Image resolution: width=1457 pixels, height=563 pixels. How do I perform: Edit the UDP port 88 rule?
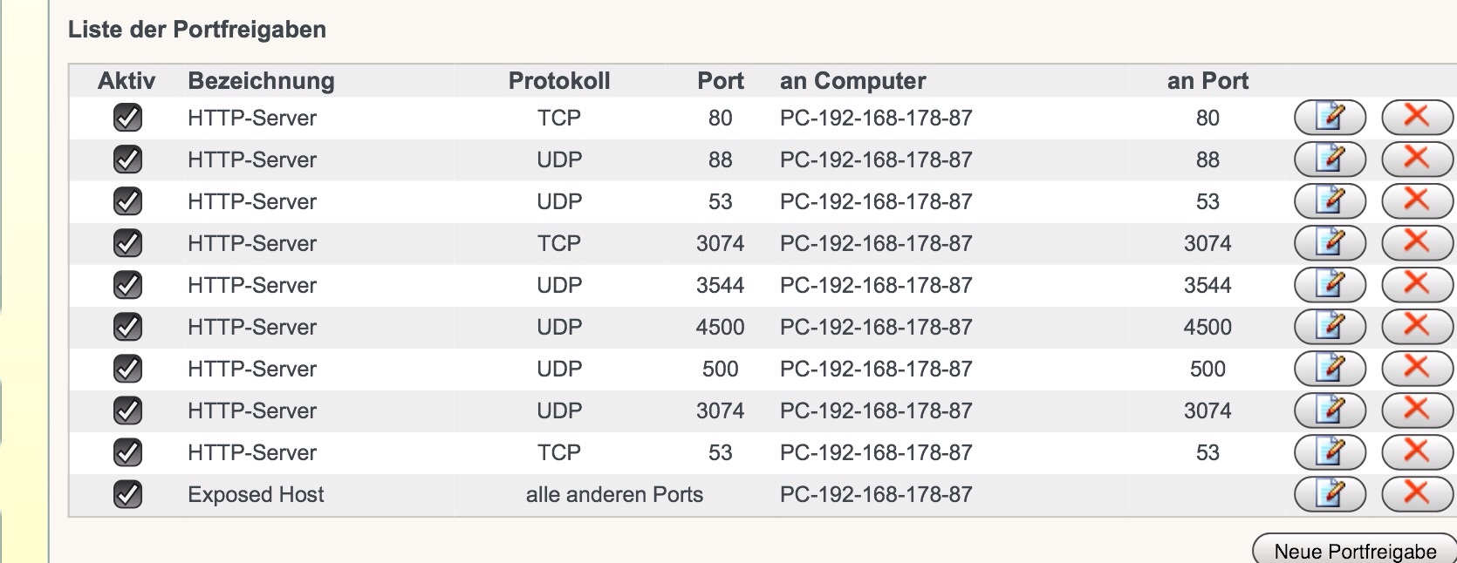(x=1329, y=159)
